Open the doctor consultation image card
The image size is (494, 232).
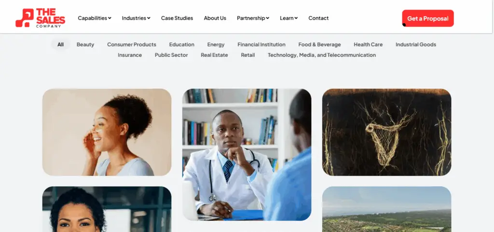[x=247, y=154]
